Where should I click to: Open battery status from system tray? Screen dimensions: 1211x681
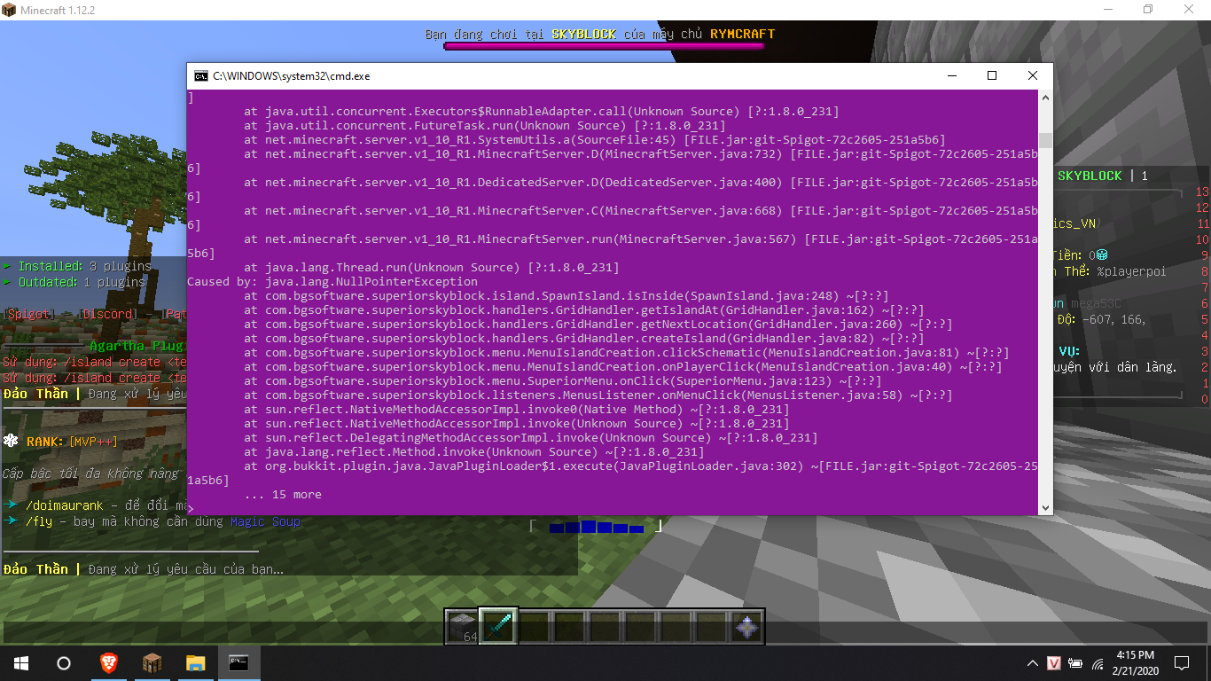(x=1076, y=662)
